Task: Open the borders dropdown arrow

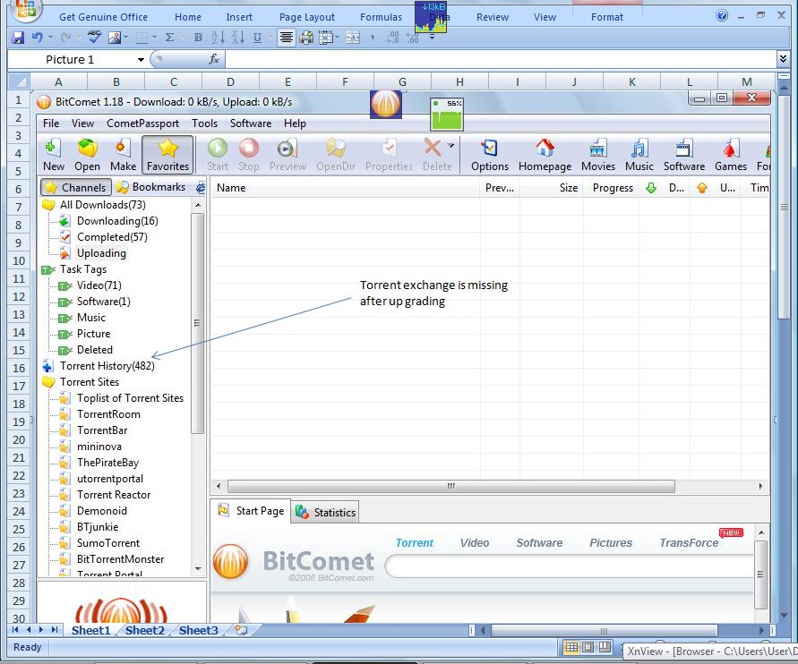Action: pyautogui.click(x=155, y=37)
